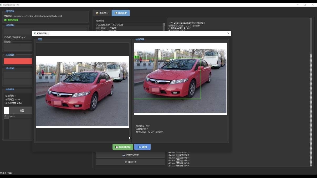Click 上传历史记录 button in main window
Viewport: 317px width, 178px height.
(x=130, y=155)
